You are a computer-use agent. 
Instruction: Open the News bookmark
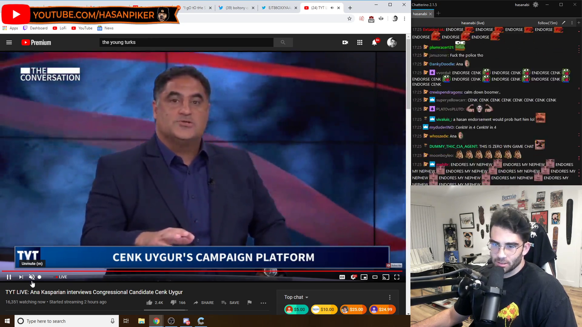tap(105, 28)
